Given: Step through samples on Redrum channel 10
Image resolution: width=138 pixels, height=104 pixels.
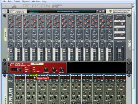Looking at the screenshot, I should tap(121, 81).
